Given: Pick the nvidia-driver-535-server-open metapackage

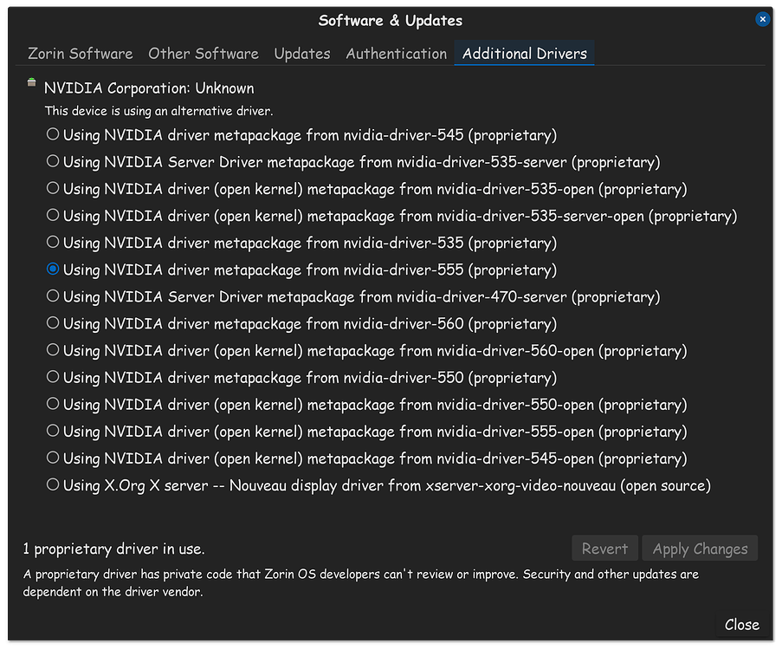Looking at the screenshot, I should [x=53, y=216].
